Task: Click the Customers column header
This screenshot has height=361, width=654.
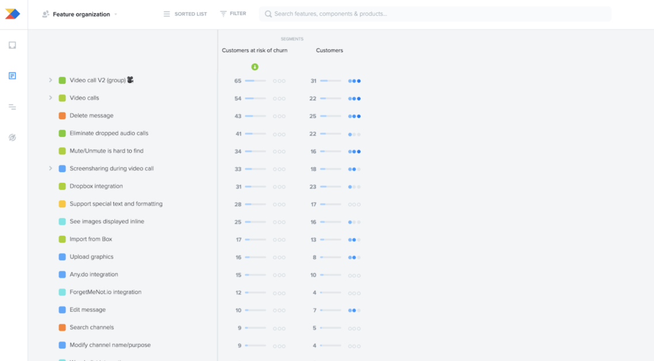Action: (329, 50)
